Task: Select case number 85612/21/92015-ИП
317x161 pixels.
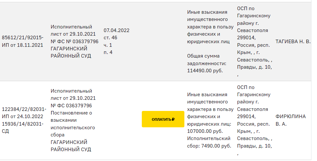Action: click(x=23, y=41)
